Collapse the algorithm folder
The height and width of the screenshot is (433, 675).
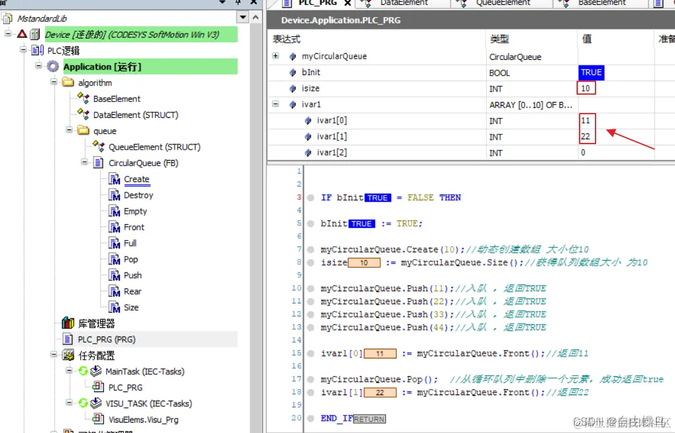[x=54, y=82]
